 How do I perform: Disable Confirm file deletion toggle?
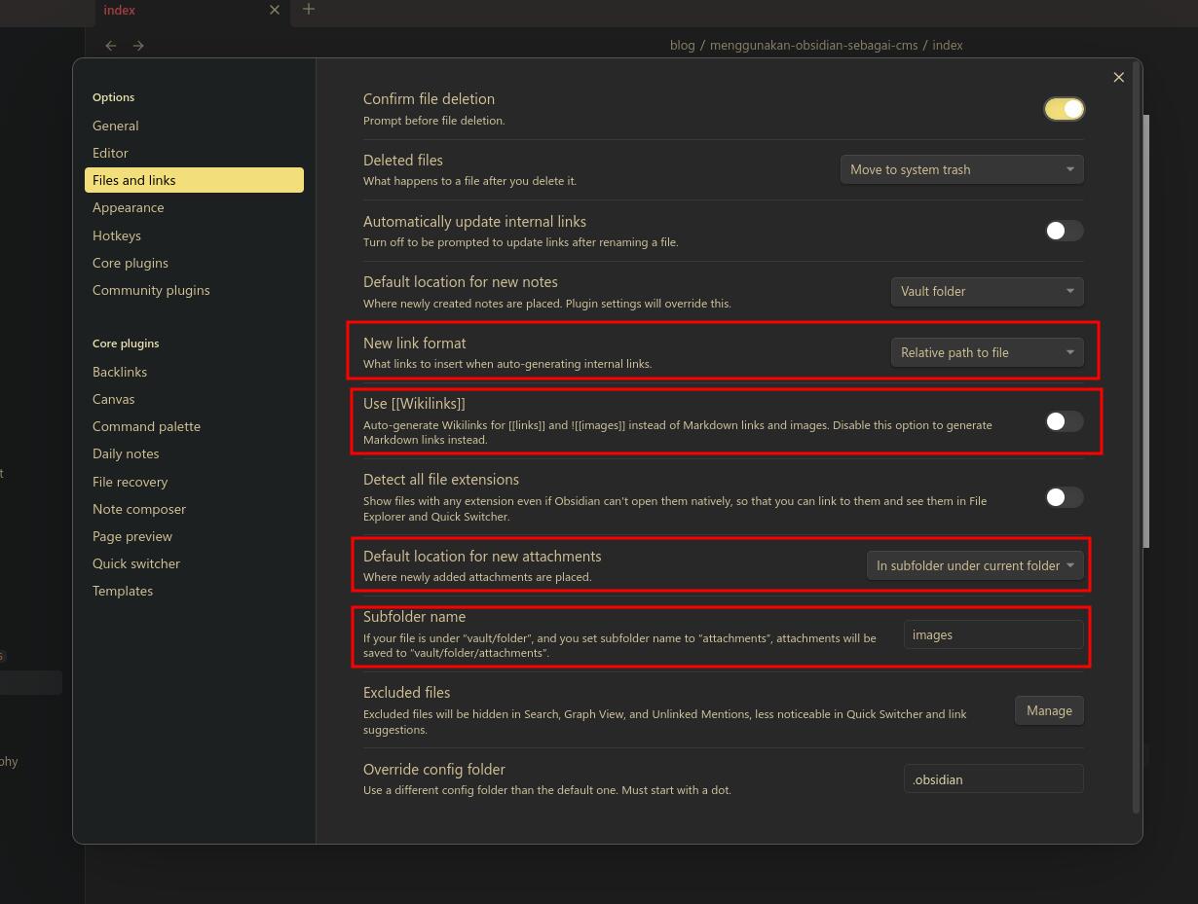pyautogui.click(x=1064, y=109)
